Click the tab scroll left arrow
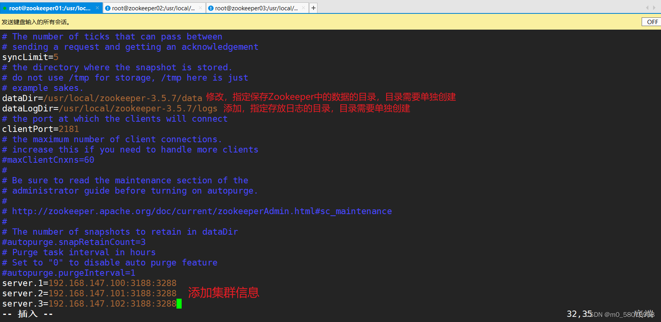The height and width of the screenshot is (322, 661). [x=647, y=8]
